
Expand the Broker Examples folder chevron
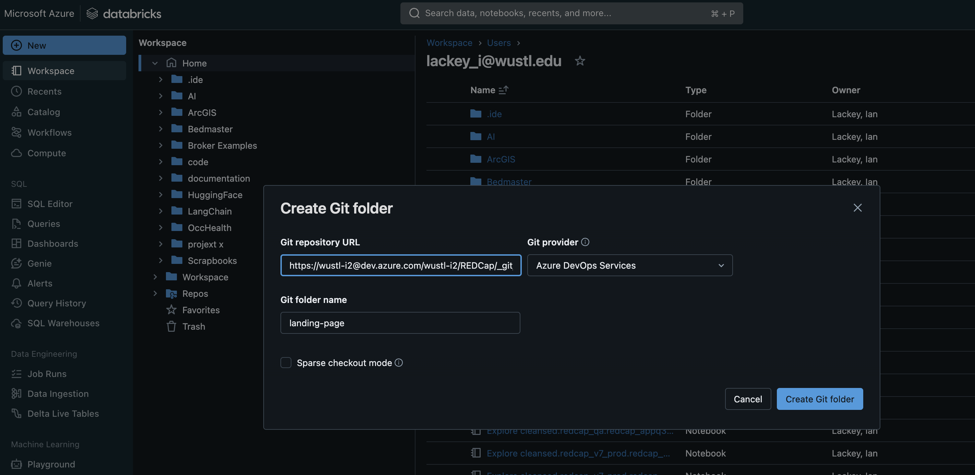coord(160,145)
